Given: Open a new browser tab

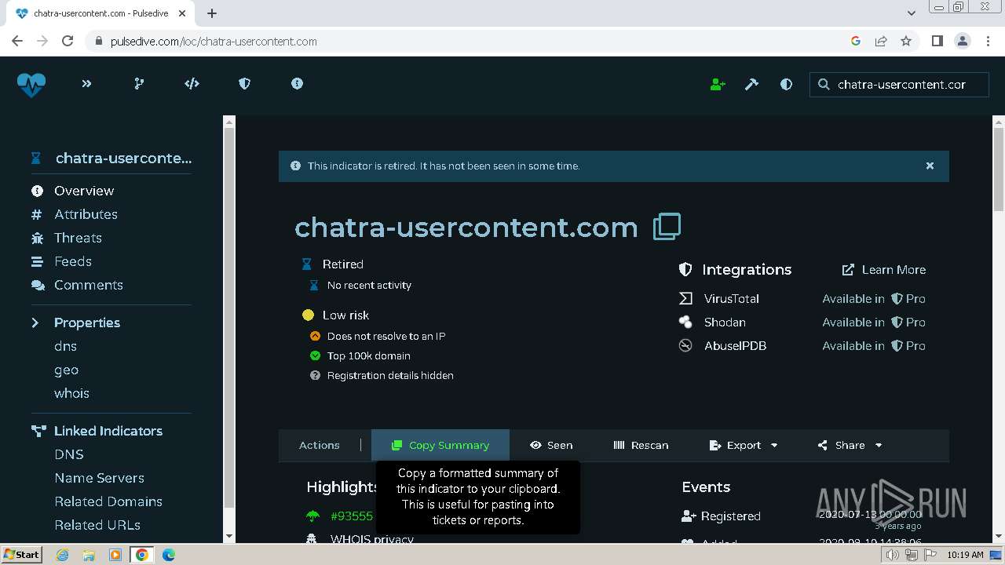Looking at the screenshot, I should (212, 13).
